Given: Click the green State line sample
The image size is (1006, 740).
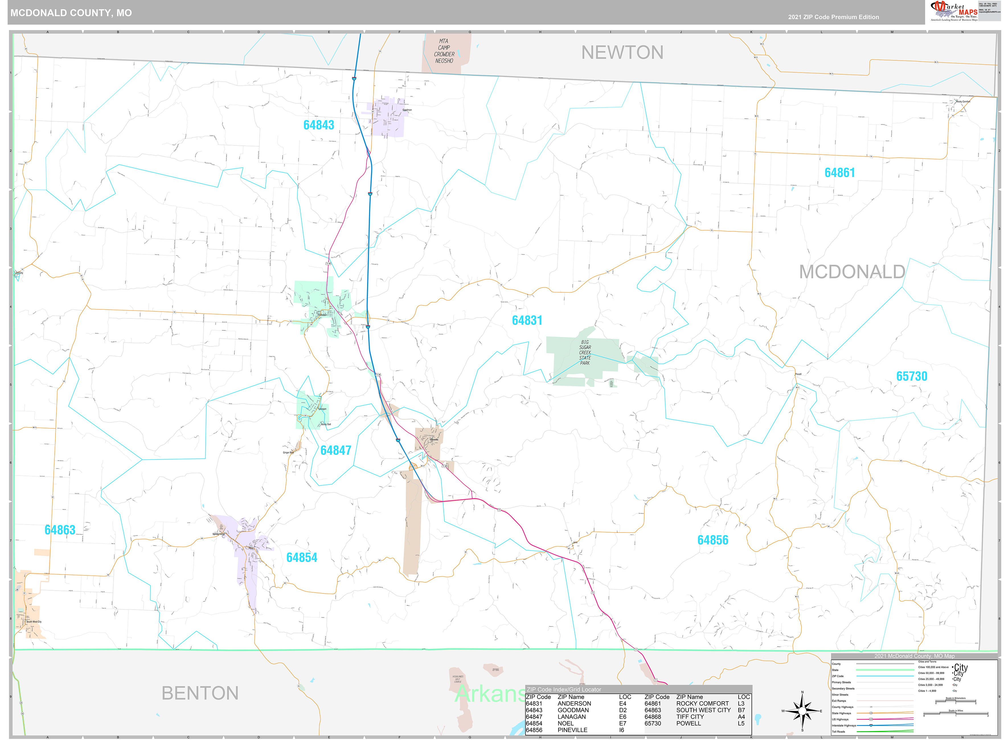Looking at the screenshot, I should pyautogui.click(x=886, y=670).
